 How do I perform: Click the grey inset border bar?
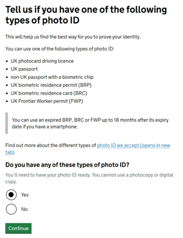pos(7,123)
